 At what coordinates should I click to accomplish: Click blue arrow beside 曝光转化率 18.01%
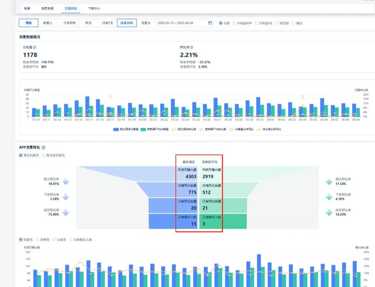pos(66,182)
